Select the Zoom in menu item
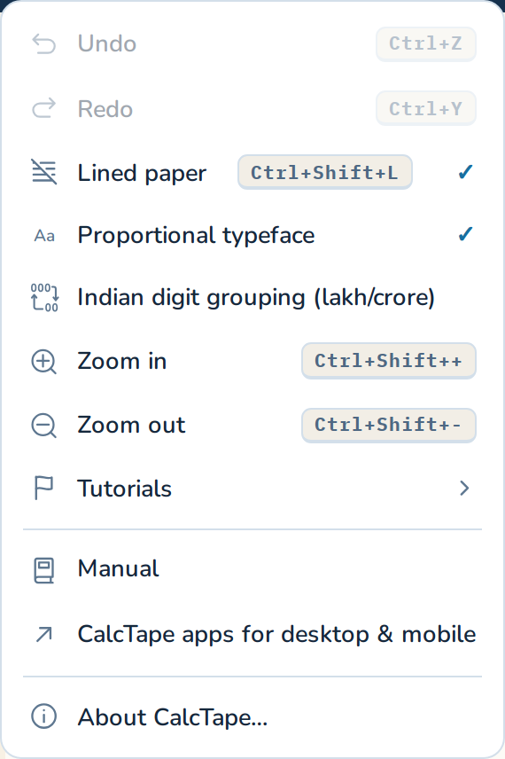The height and width of the screenshot is (759, 505). coord(252,361)
